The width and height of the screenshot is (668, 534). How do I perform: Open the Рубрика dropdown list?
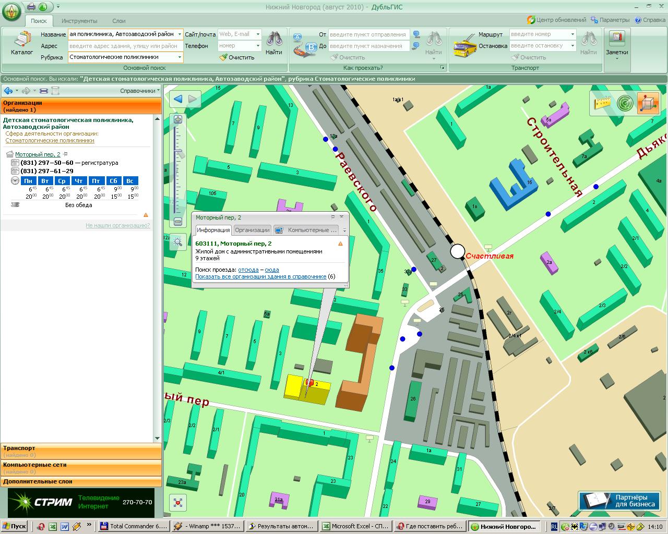click(x=180, y=57)
